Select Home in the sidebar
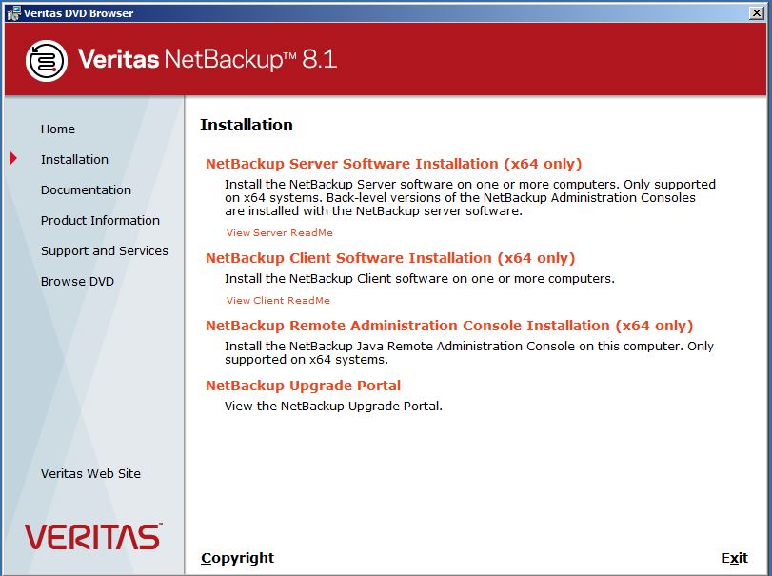 pyautogui.click(x=57, y=129)
